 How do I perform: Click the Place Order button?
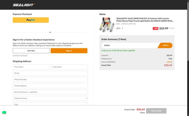156,111
